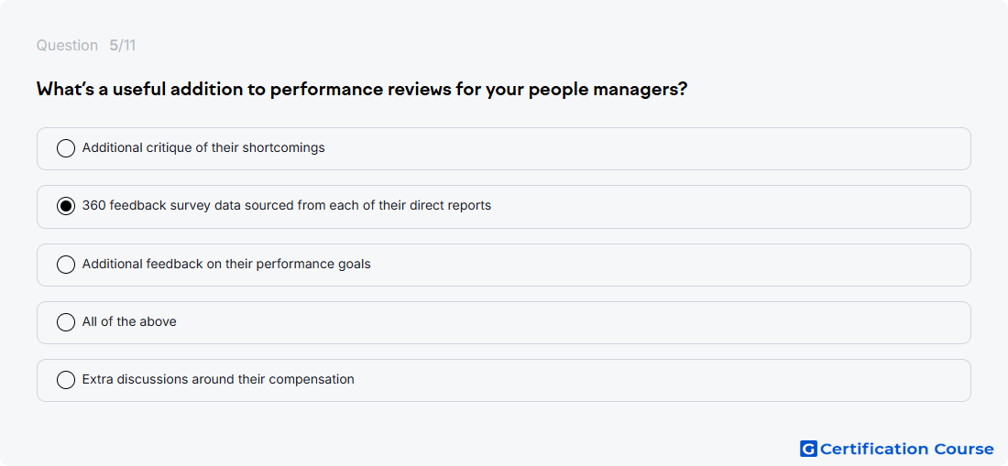Choose the 'Additional feedback on performance goals' radio
Image resolution: width=1008 pixels, height=466 pixels.
point(66,265)
